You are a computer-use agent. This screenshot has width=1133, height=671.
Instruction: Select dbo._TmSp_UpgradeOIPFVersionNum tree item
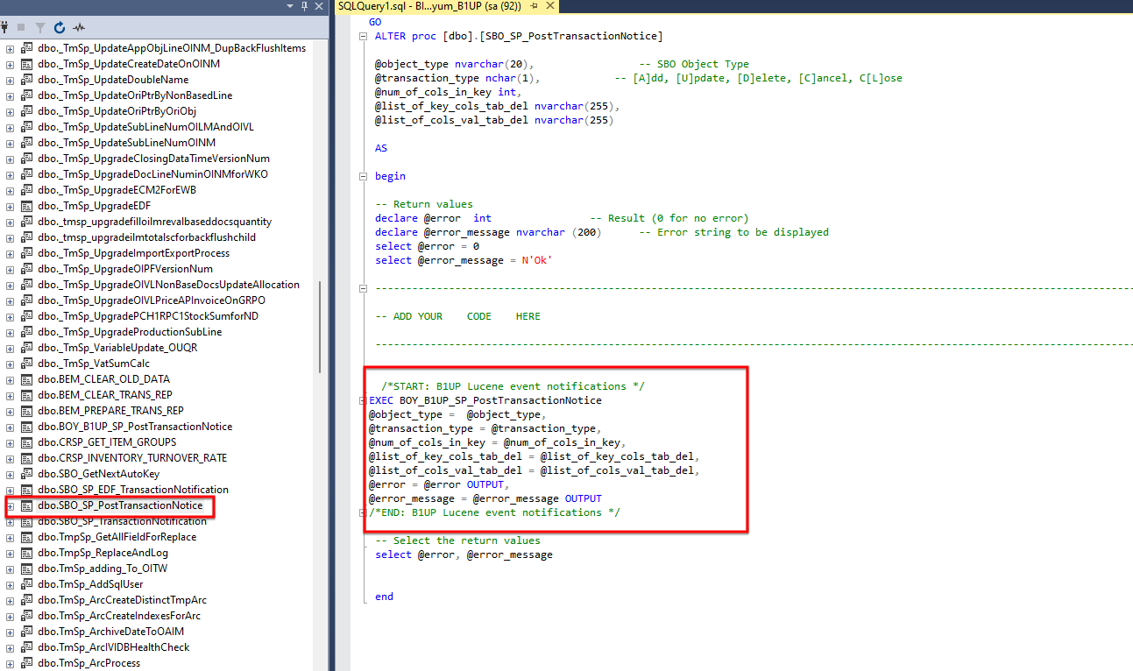pyautogui.click(x=124, y=269)
